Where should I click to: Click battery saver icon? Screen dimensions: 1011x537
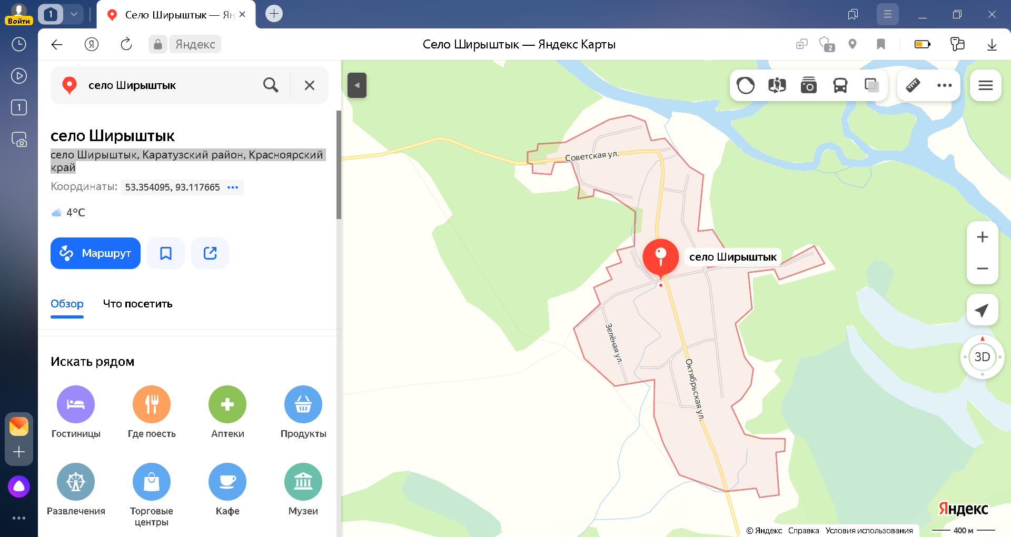(923, 44)
